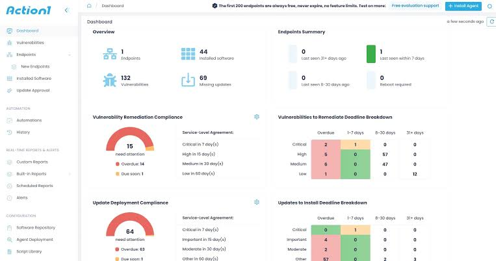Click the Script Library sidebar icon

pyautogui.click(x=10, y=251)
